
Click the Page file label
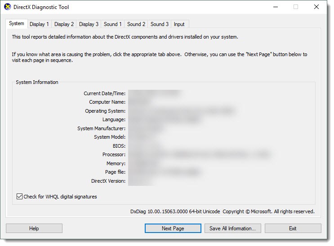(115, 172)
